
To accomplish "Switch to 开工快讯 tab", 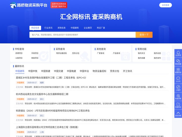I will pyautogui.click(x=127, y=71).
